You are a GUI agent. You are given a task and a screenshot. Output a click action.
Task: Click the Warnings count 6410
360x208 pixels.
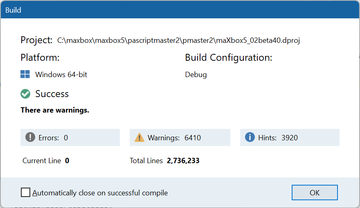(193, 138)
